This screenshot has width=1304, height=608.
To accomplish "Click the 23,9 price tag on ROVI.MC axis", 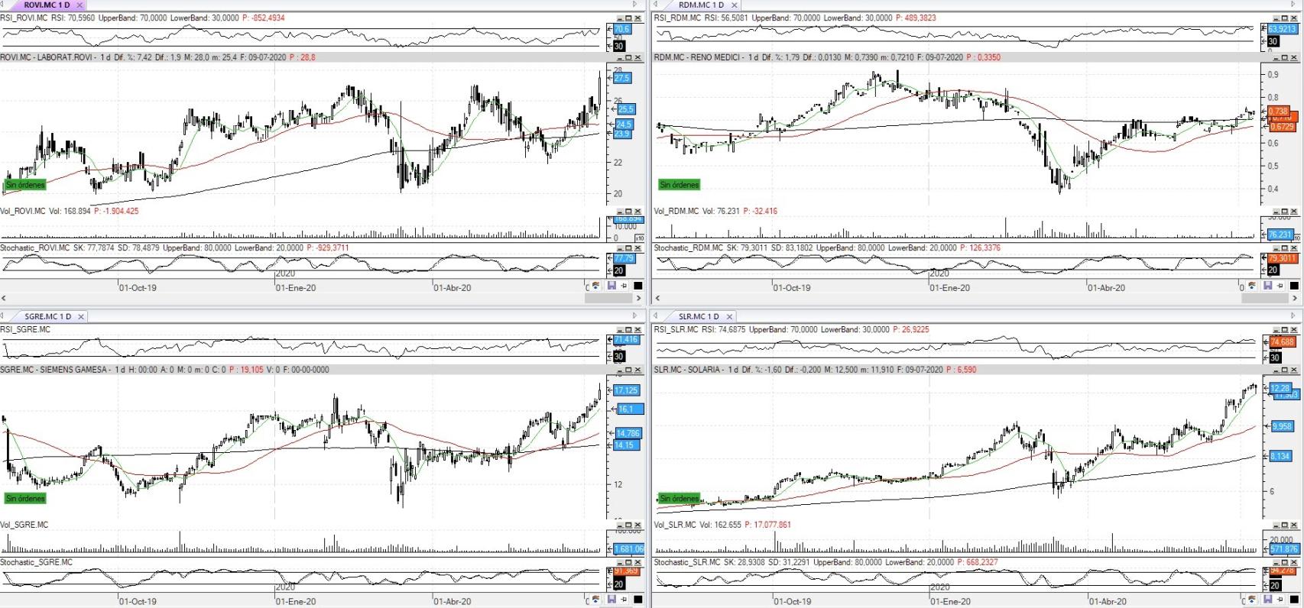I will point(621,134).
